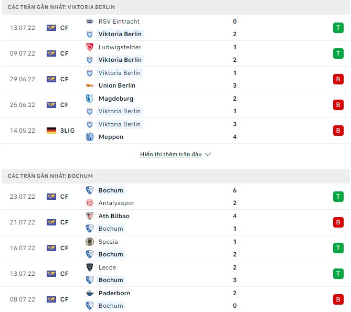Viewport: 351px width, 312px height.
Task: Open the Antalyaspor team link
Action: point(116,203)
